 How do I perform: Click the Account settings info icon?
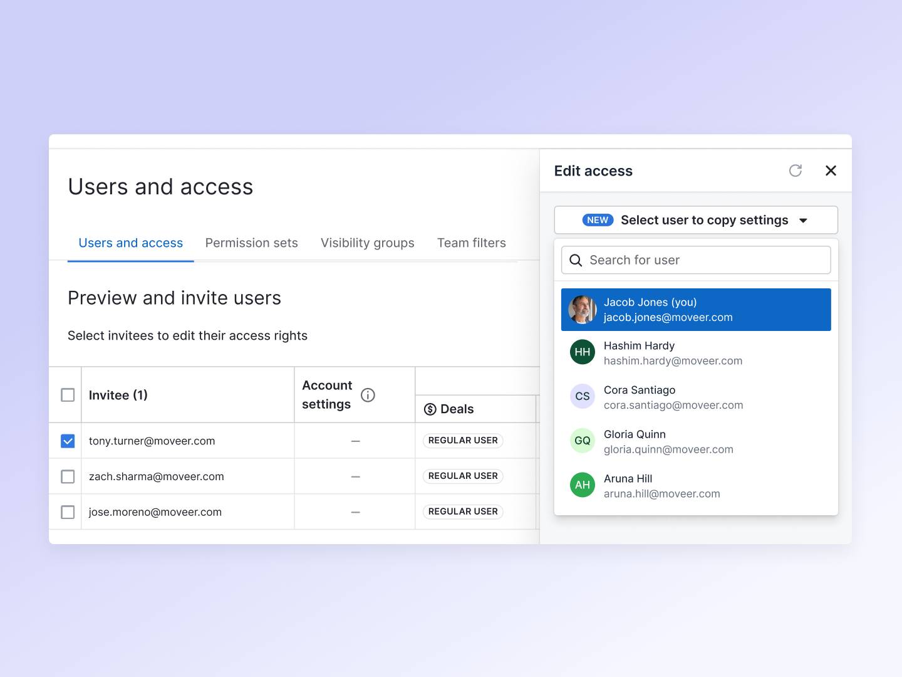tap(368, 395)
